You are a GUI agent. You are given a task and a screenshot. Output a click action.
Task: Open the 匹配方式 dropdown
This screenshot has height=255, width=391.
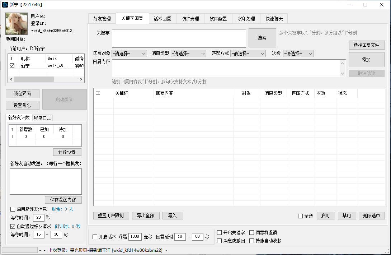(248, 54)
